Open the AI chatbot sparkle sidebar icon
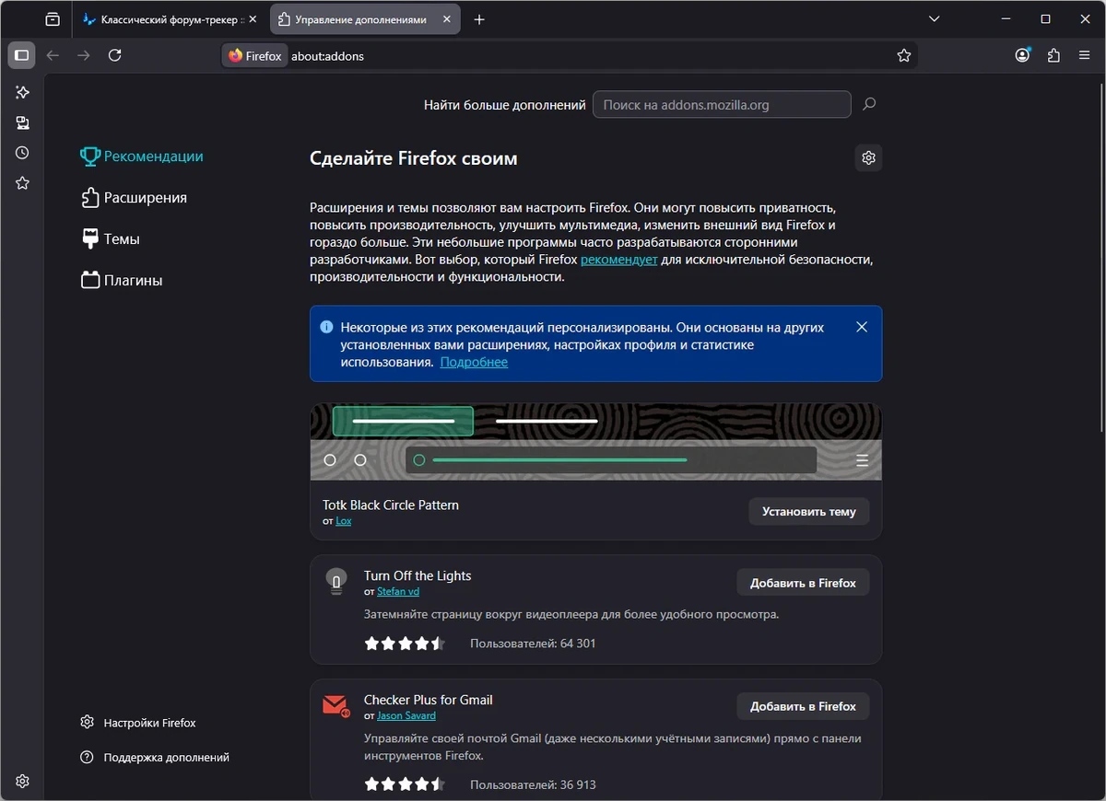 tap(22, 92)
